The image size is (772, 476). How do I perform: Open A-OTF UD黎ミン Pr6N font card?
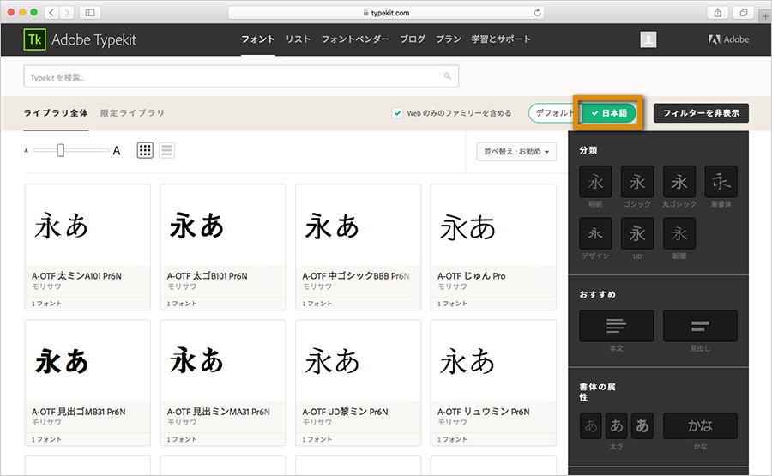coord(358,383)
